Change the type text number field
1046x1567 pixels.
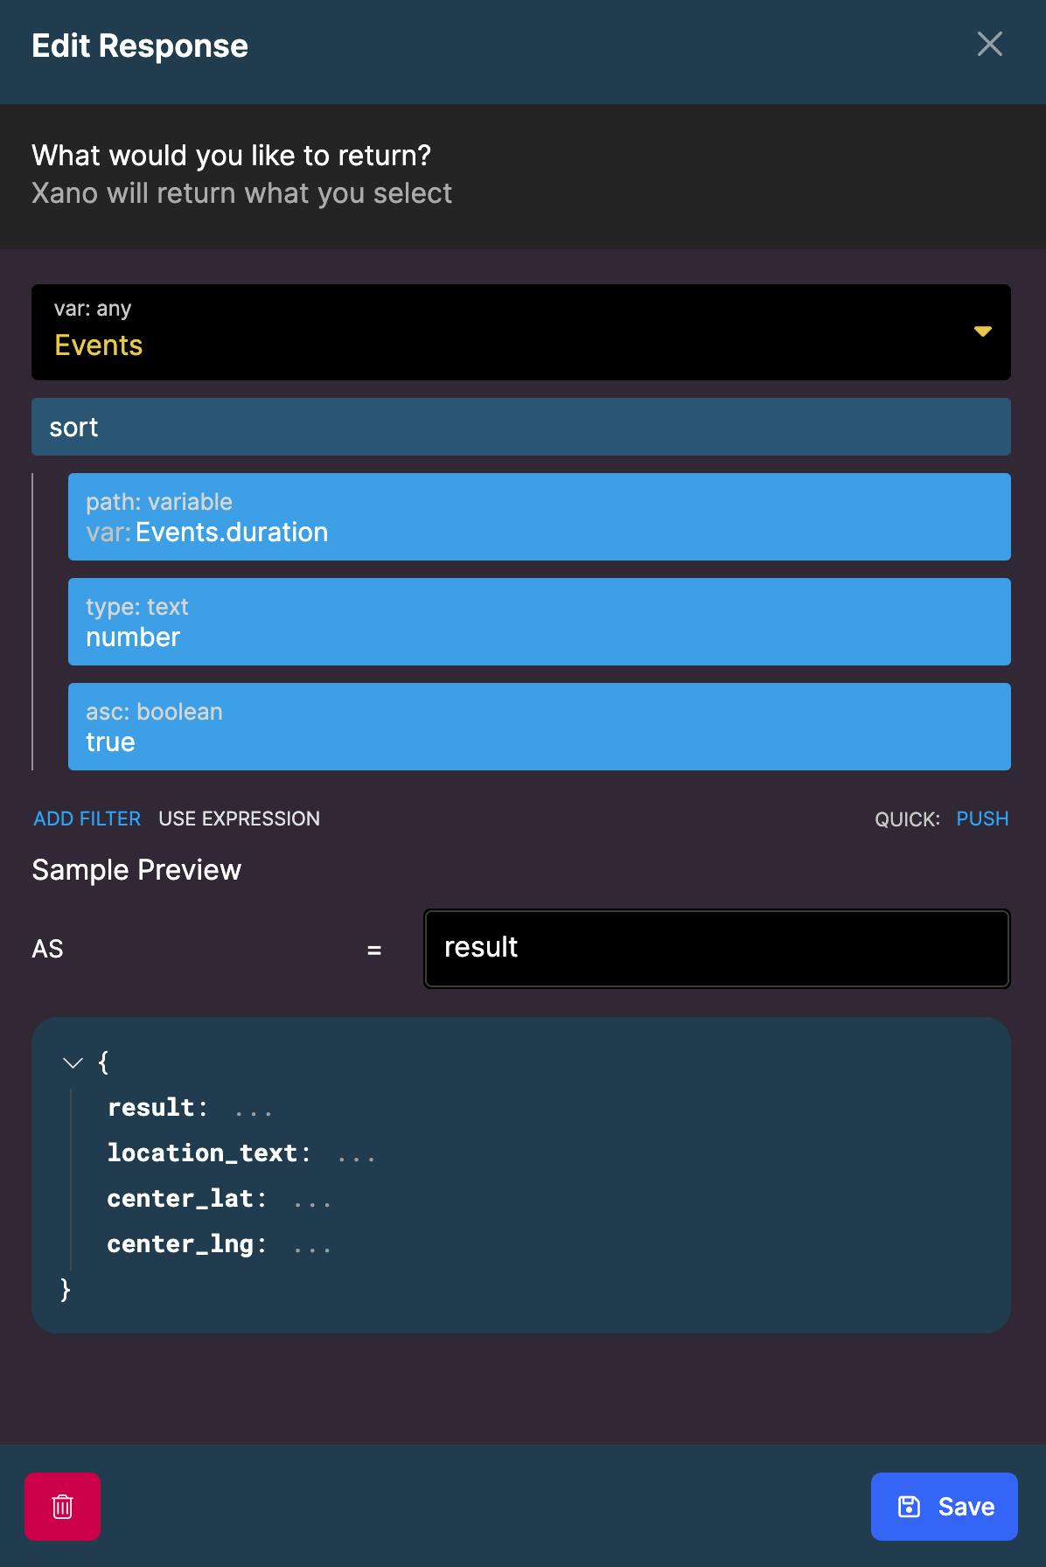point(539,622)
